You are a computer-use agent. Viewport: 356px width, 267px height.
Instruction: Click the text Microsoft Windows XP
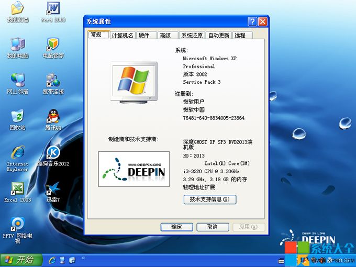click(x=209, y=58)
